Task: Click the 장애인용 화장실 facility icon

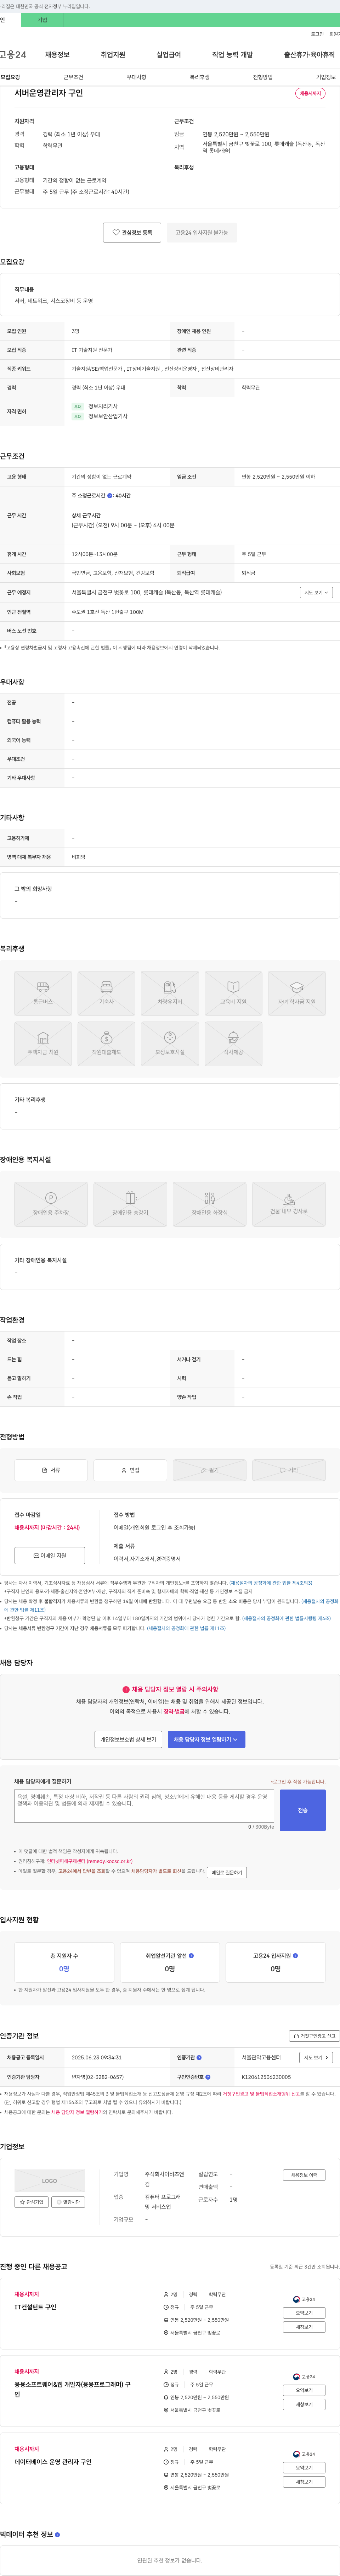Action: click(209, 1204)
